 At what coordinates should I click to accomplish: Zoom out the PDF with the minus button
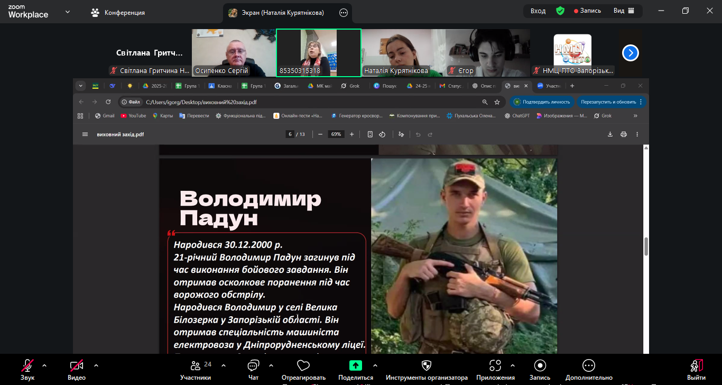320,134
